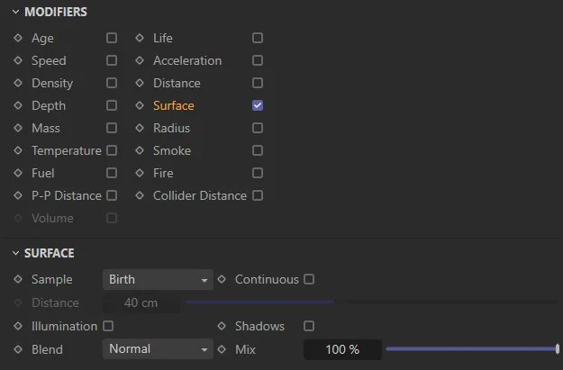Click the keyframe diamond beside Speed

click(x=18, y=60)
